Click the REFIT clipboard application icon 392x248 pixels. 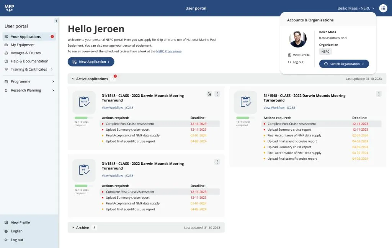coord(84,102)
